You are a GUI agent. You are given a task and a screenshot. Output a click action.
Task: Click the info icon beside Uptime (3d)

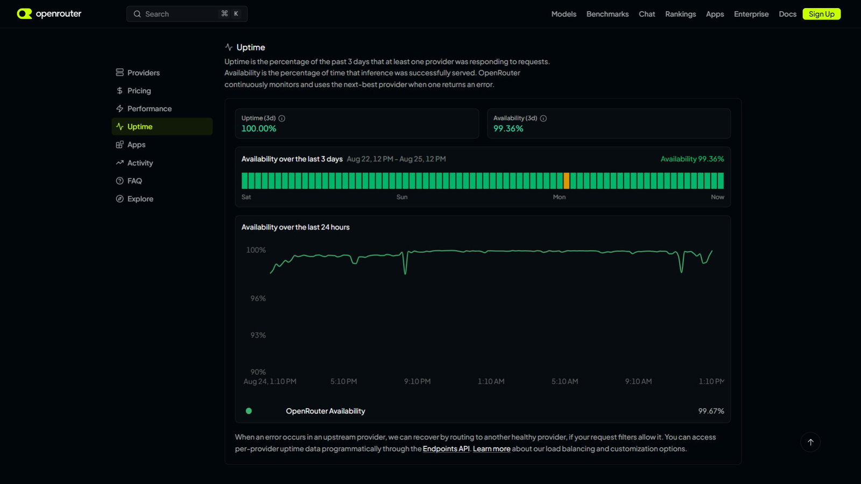[x=281, y=118]
